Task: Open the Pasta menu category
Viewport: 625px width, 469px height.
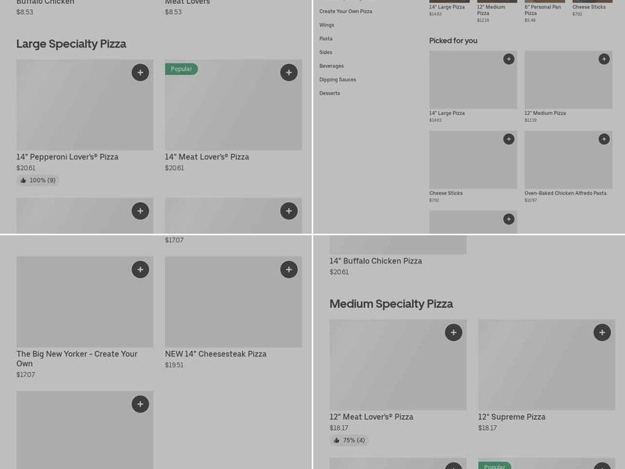Action: point(326,38)
